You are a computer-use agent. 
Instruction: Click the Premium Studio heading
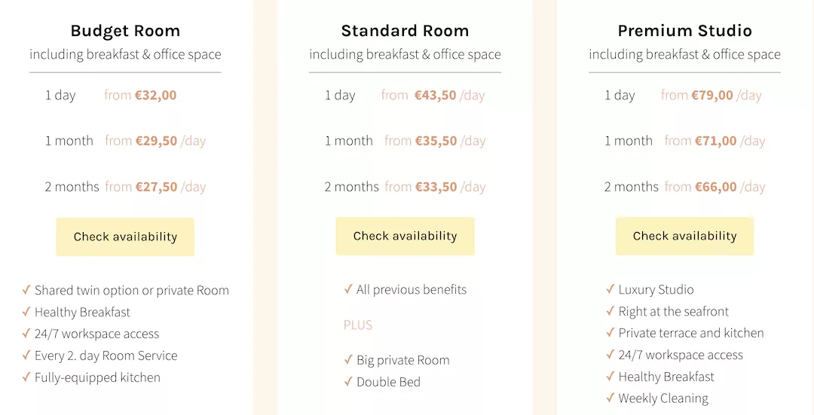(x=684, y=31)
